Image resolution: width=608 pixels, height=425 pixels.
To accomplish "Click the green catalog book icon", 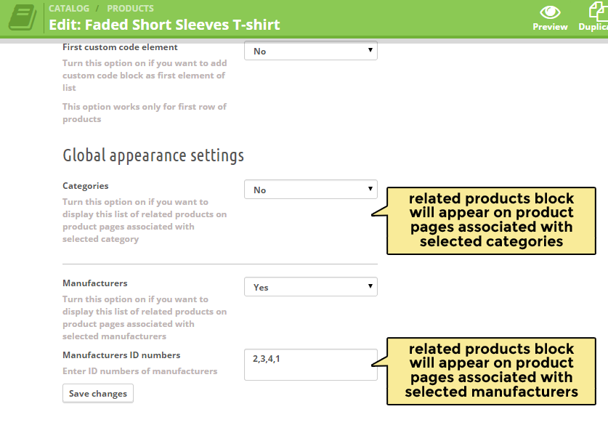I will [x=23, y=17].
